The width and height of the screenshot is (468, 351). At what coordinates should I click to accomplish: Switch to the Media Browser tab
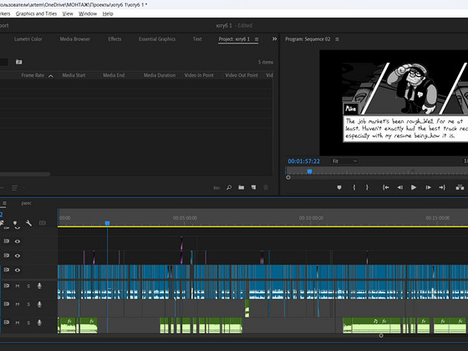click(x=75, y=39)
